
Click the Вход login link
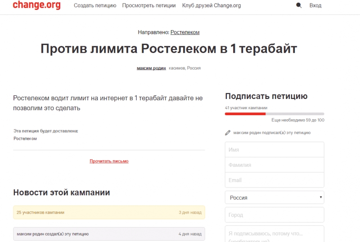315,5
